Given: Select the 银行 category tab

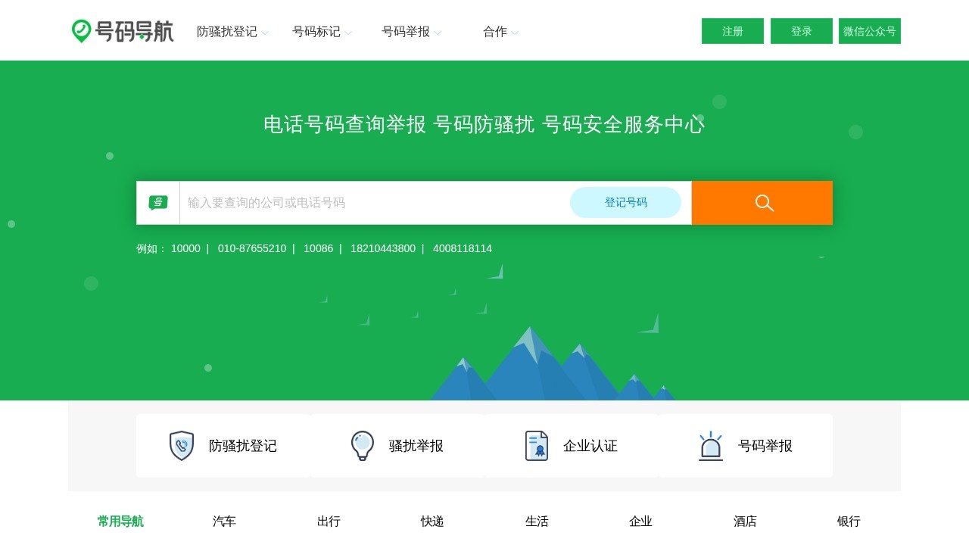Looking at the screenshot, I should click(x=849, y=522).
